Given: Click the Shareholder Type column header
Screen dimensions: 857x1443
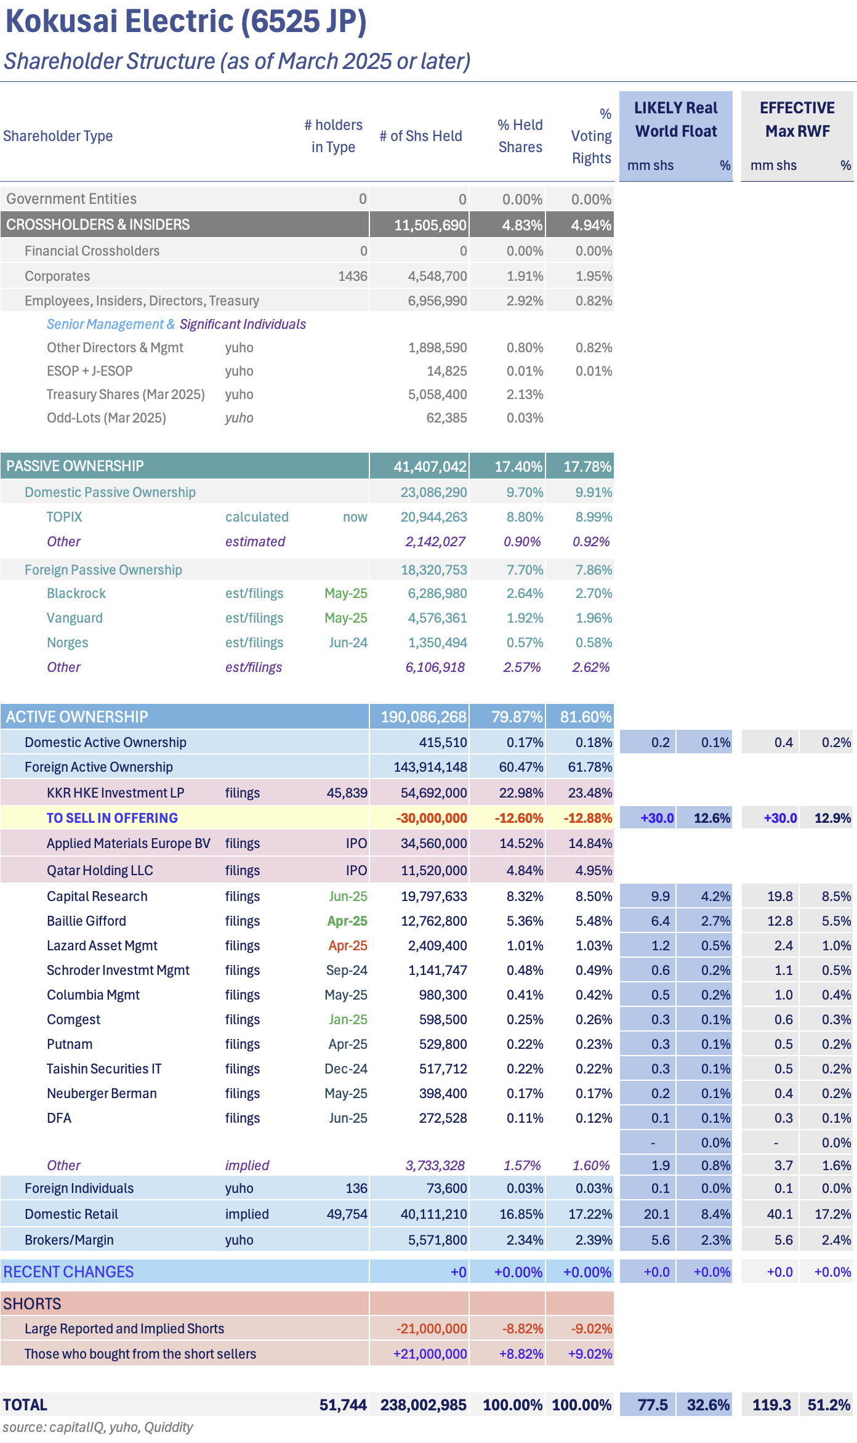Looking at the screenshot, I should click(58, 136).
